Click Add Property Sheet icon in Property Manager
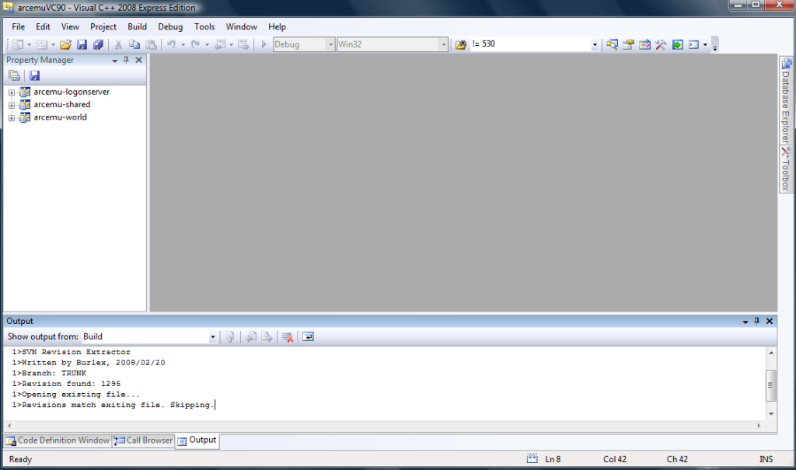 pyautogui.click(x=14, y=75)
